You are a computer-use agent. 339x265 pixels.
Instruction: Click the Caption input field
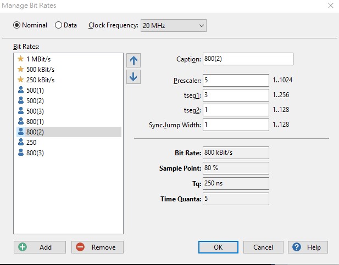(x=248, y=59)
